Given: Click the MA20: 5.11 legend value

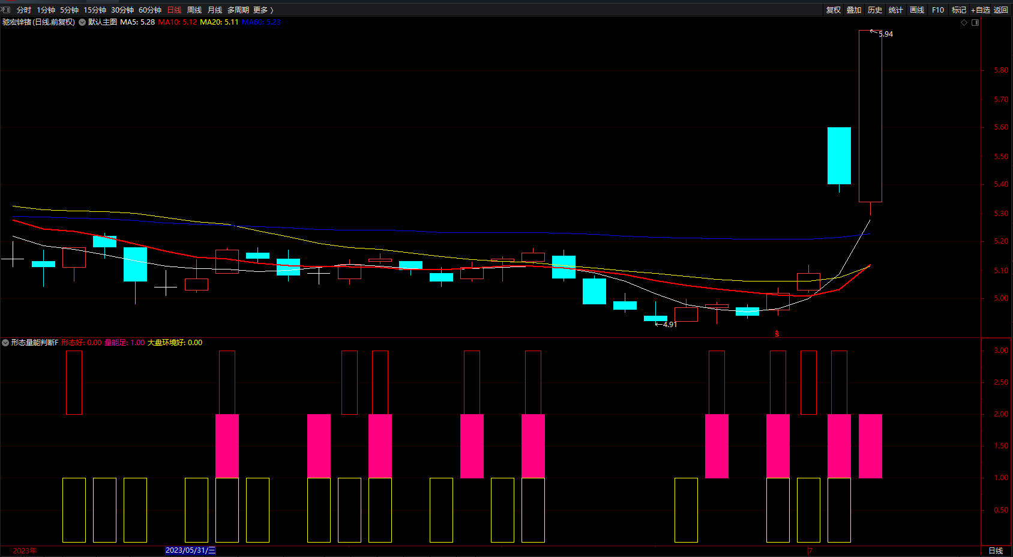Looking at the screenshot, I should tap(219, 22).
